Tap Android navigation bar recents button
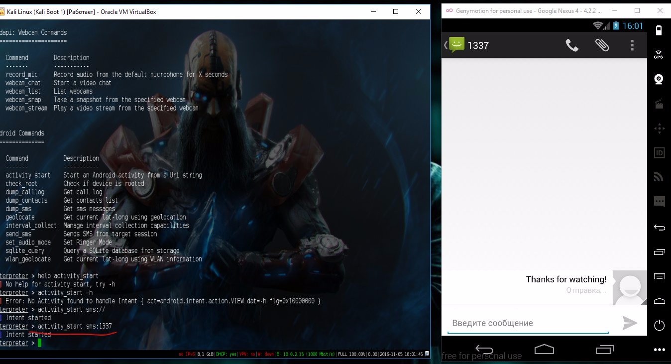 (605, 348)
